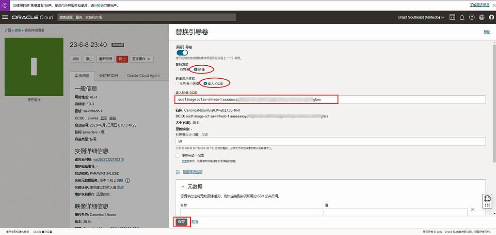The height and width of the screenshot is (235, 496).
Task: Click the notifications bell icon
Action: pos(462,17)
